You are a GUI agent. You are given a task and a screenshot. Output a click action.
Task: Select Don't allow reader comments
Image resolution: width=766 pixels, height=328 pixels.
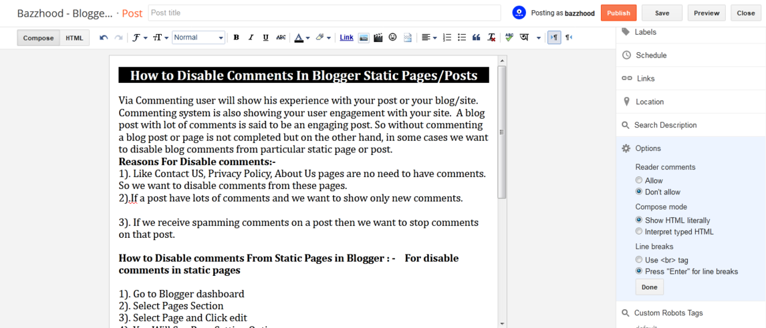tap(639, 192)
